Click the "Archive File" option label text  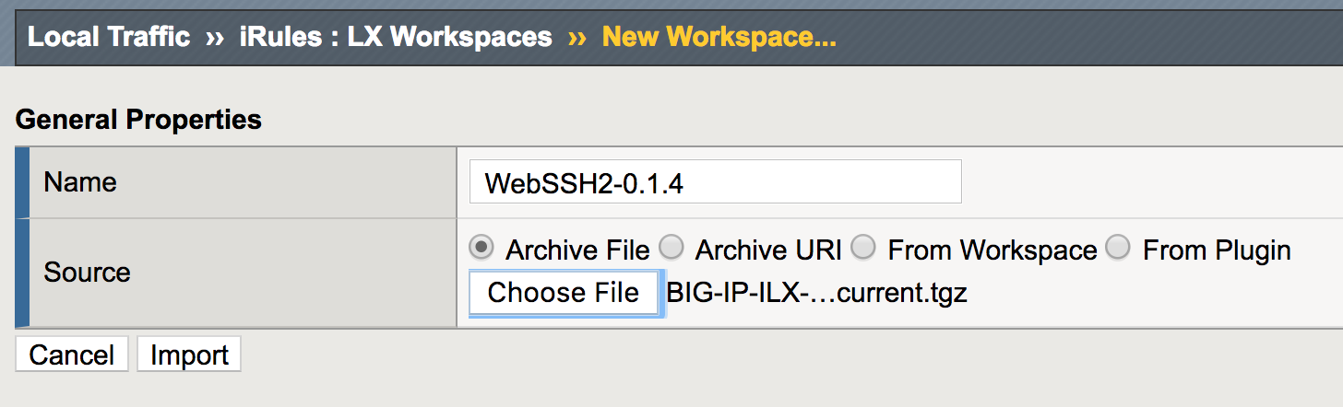pos(577,250)
